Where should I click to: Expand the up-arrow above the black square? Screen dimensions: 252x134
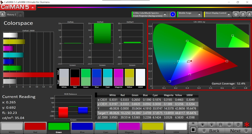pos(193,124)
